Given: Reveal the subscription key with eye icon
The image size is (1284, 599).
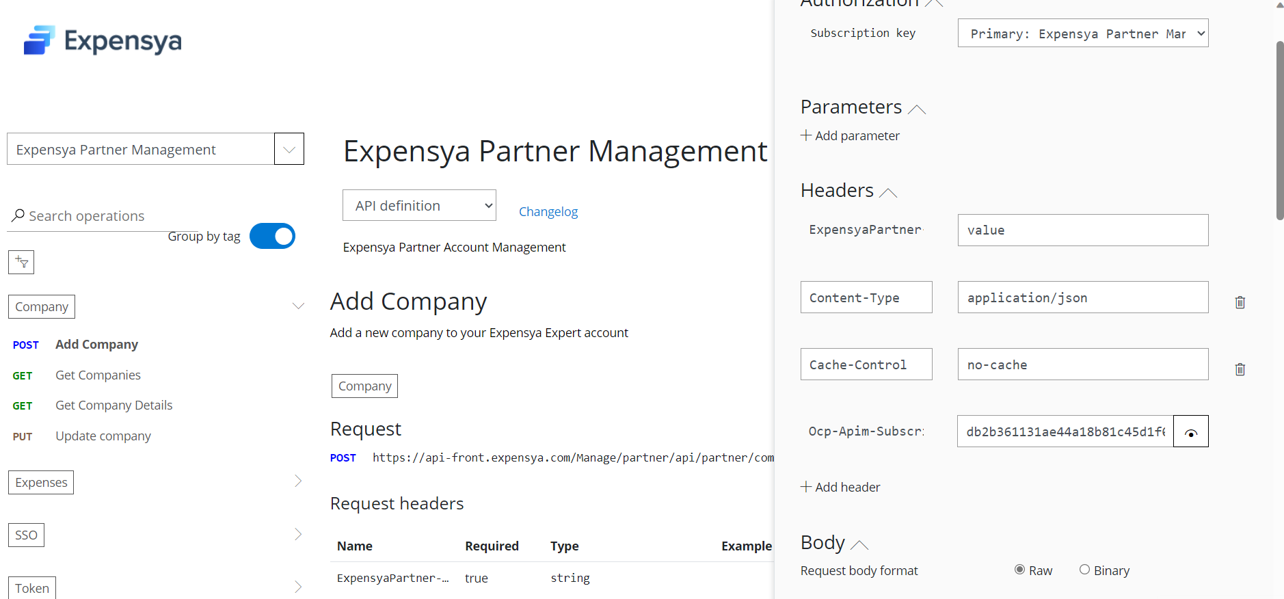Looking at the screenshot, I should pos(1190,431).
